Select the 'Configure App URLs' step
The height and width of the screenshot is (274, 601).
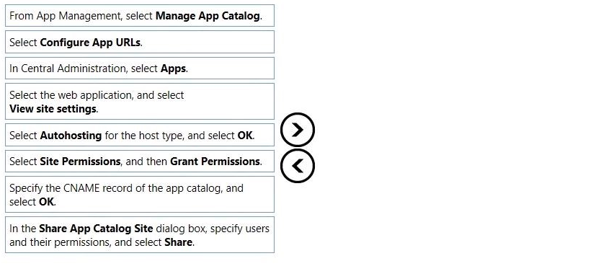coord(140,43)
